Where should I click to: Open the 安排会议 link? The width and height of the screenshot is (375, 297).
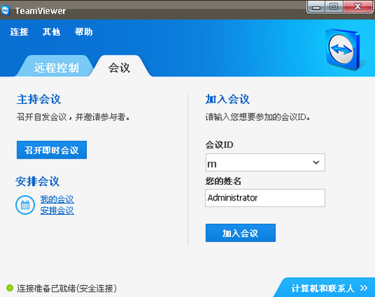57,210
